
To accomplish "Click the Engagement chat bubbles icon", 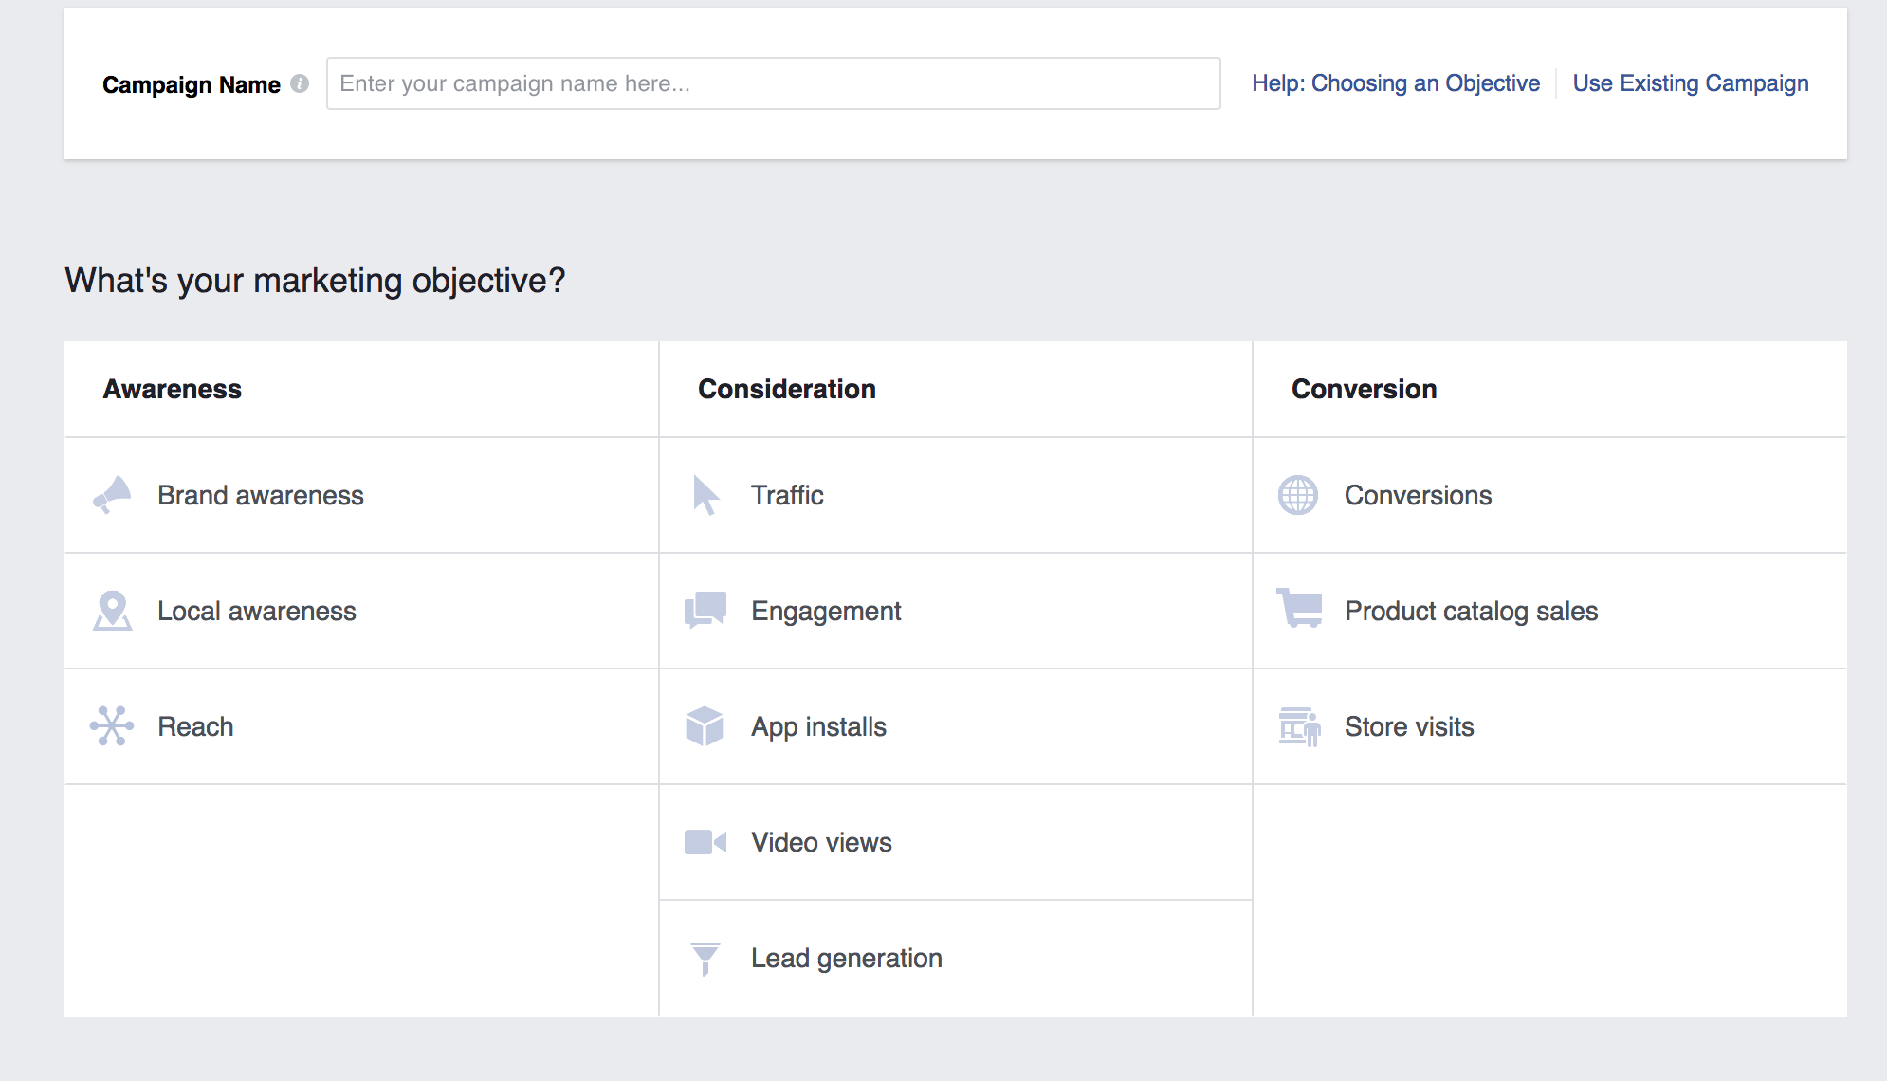I will [x=705, y=611].
